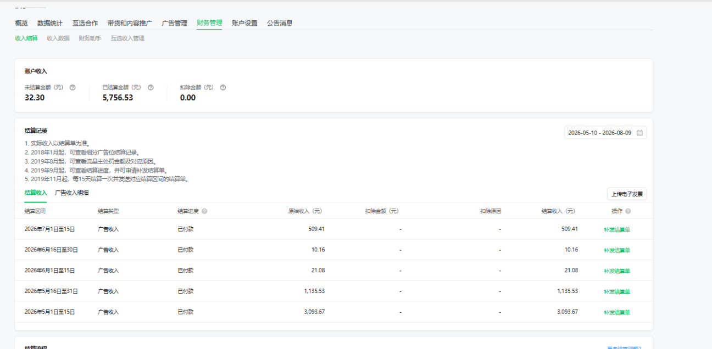
Task: Switch to 数据统计 tab
Action: pyautogui.click(x=50, y=23)
